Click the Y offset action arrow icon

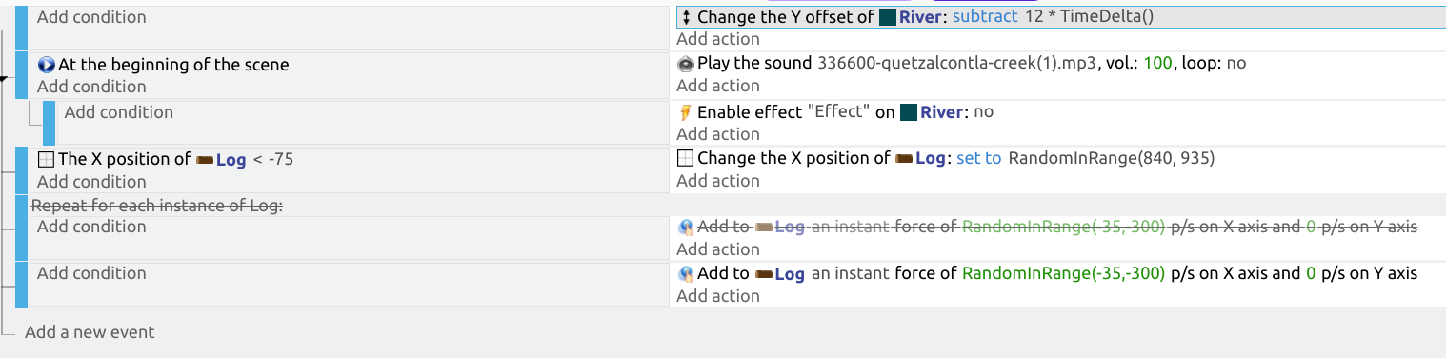coord(686,17)
